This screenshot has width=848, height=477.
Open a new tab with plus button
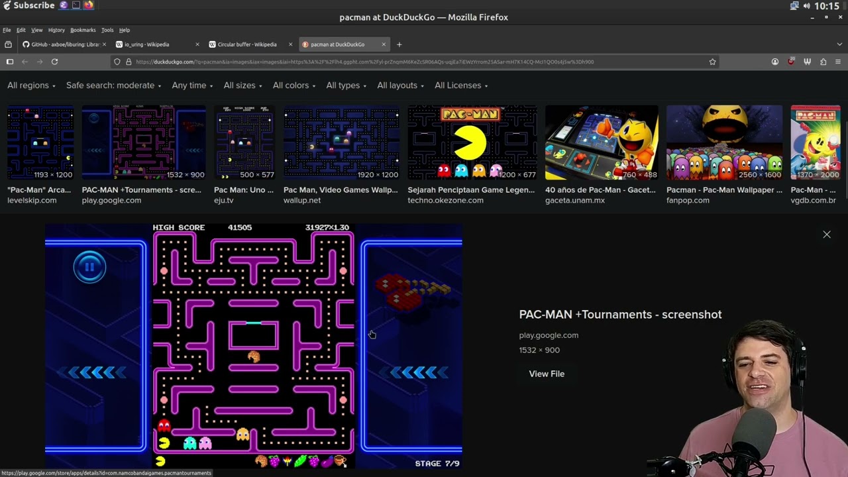pyautogui.click(x=399, y=44)
